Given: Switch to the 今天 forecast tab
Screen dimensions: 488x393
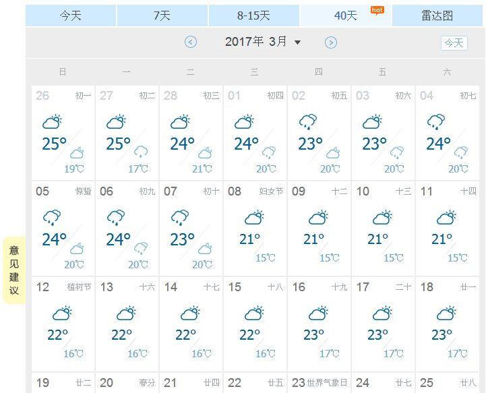Looking at the screenshot, I should tap(71, 16).
